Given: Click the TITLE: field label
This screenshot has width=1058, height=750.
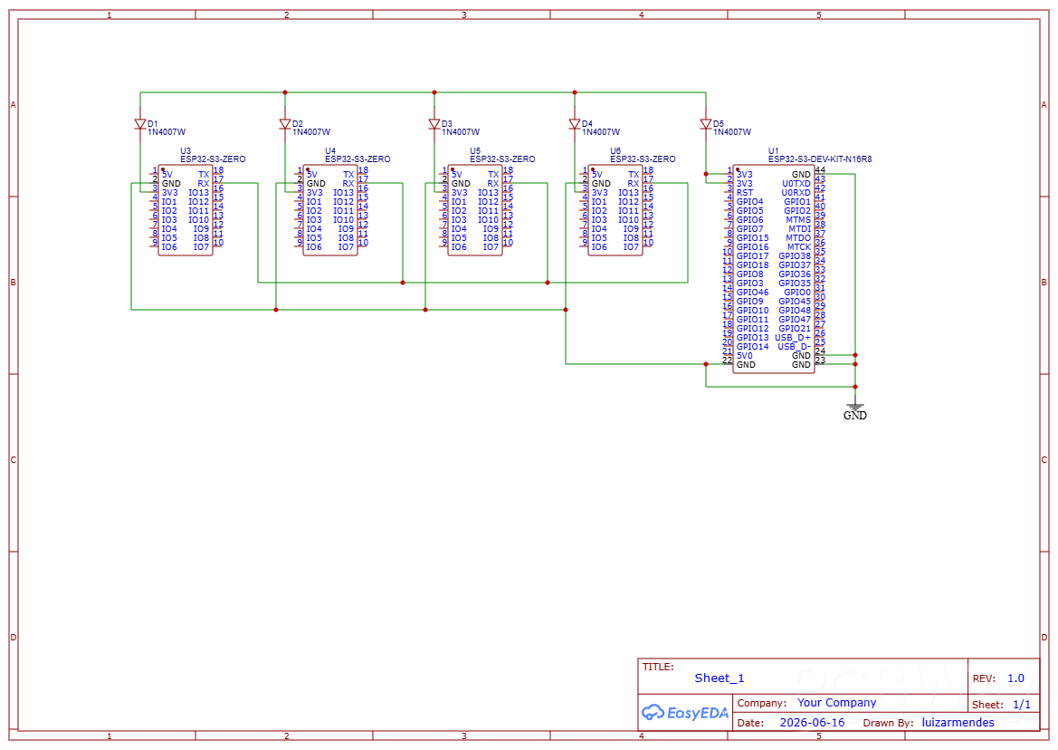Looking at the screenshot, I should click(x=658, y=667).
